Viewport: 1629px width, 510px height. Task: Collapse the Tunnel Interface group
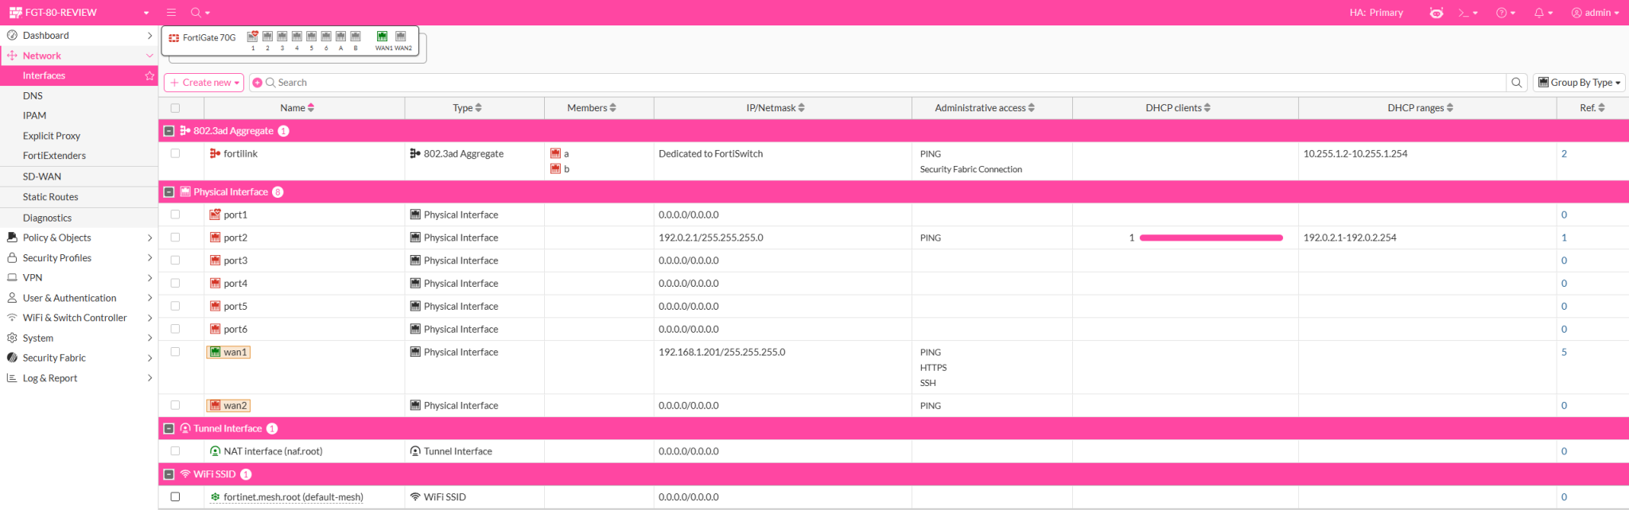click(169, 428)
